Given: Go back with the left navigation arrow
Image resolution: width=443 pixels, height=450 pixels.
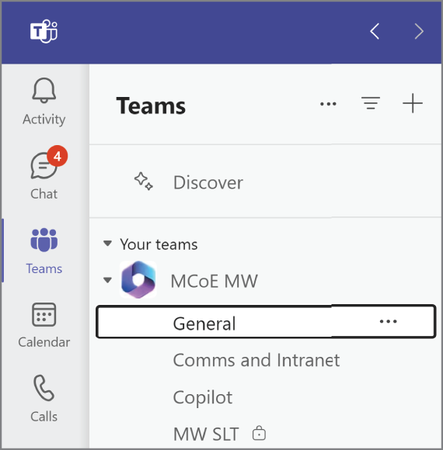Looking at the screenshot, I should click(x=375, y=31).
